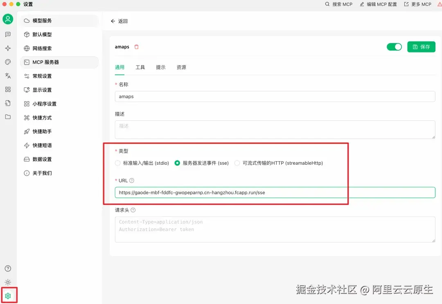Switch to the 资源 tab
Screen dimensions: 442x304
(181, 67)
